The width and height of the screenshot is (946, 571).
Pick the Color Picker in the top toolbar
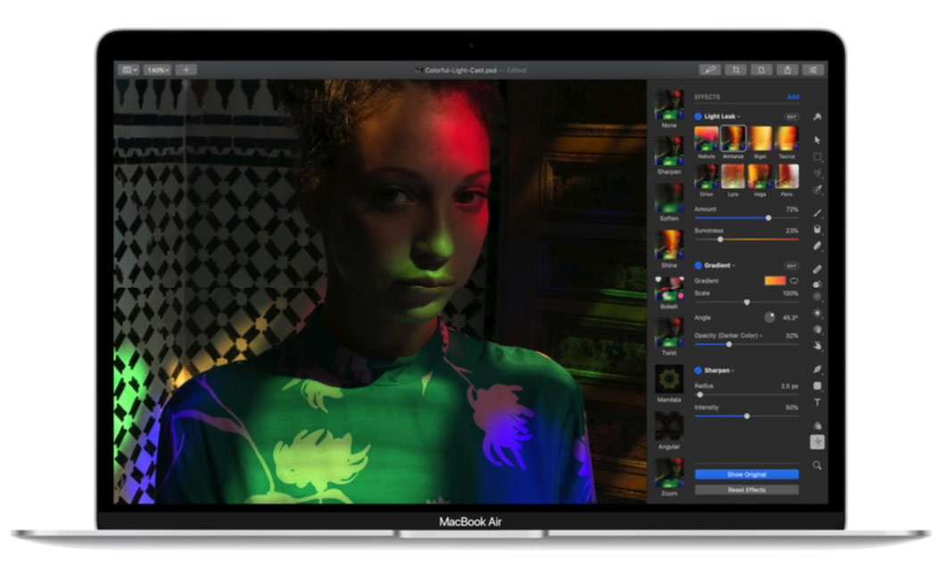[710, 69]
